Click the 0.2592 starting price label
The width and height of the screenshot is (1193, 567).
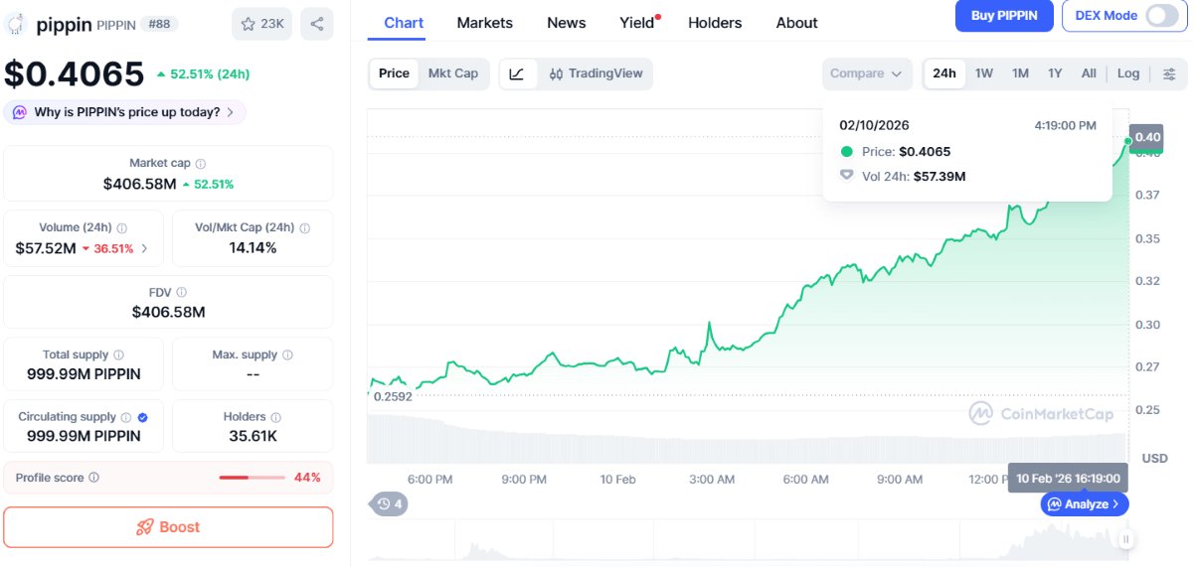(x=393, y=396)
